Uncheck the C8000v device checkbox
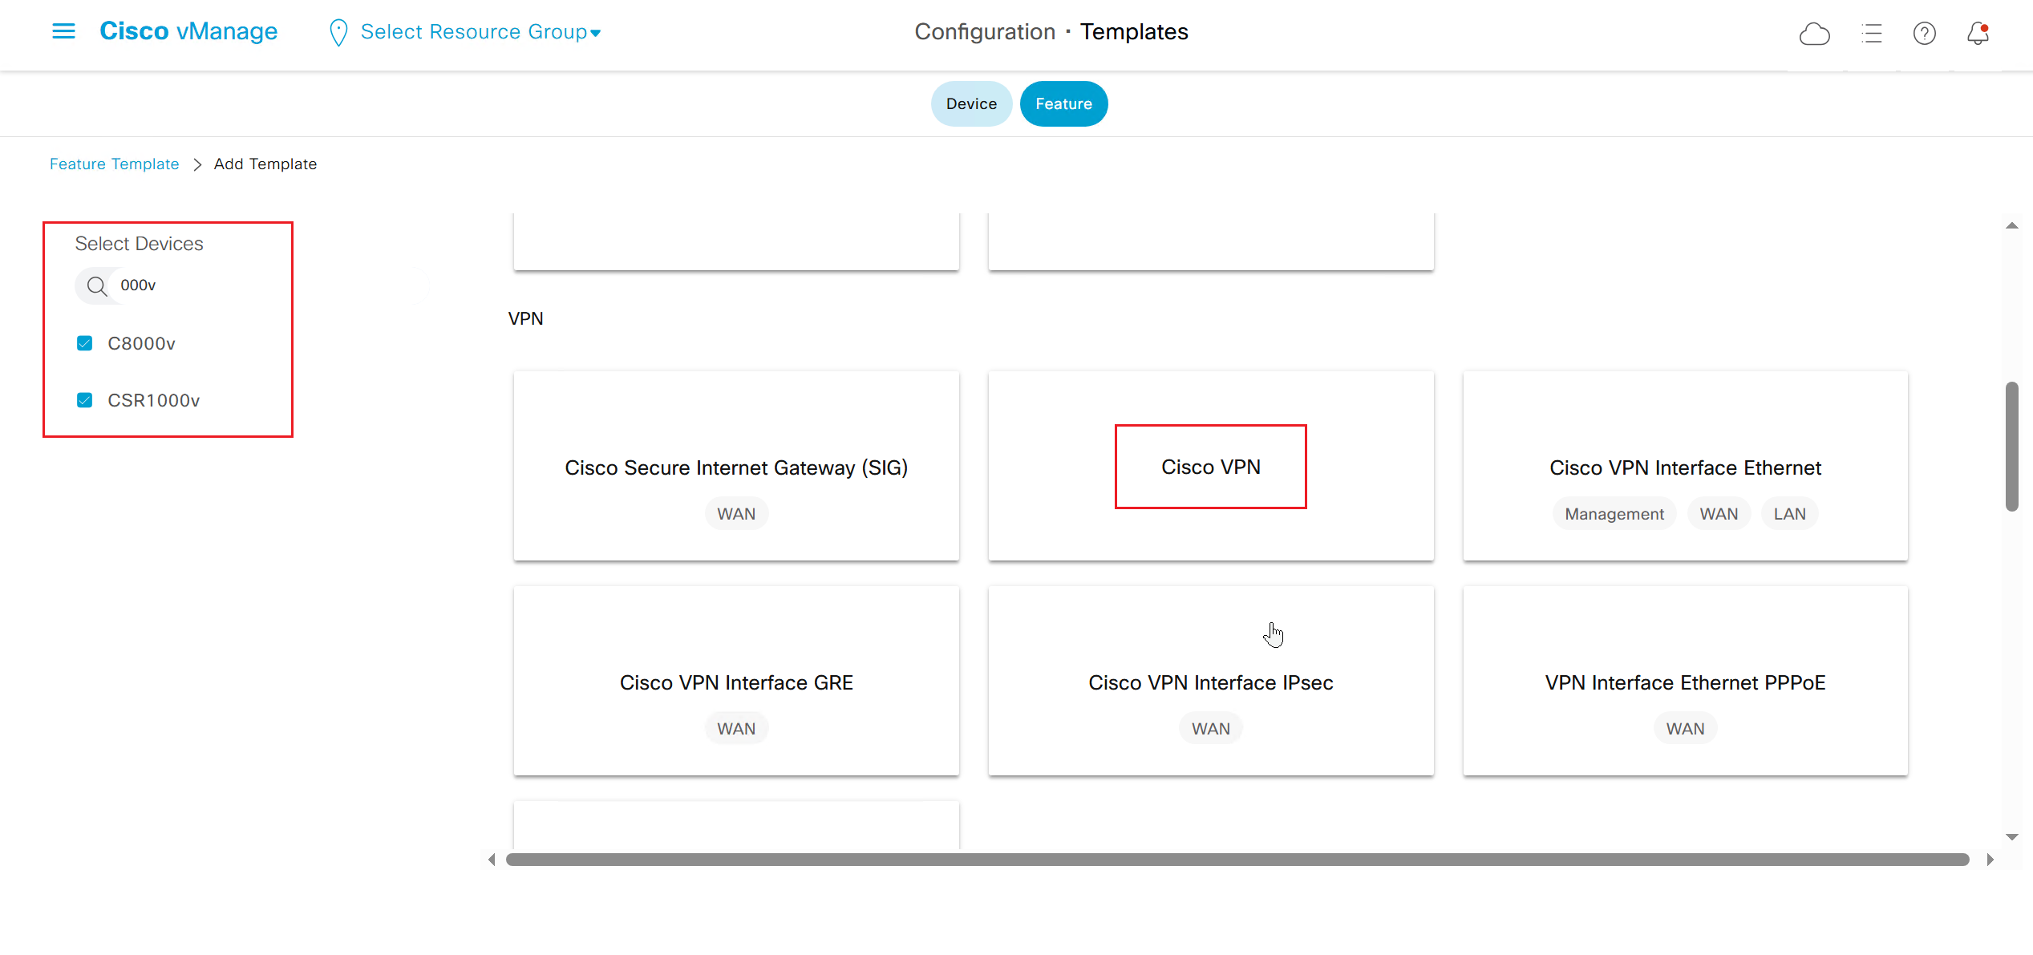Viewport: 2033px width, 955px height. [84, 343]
